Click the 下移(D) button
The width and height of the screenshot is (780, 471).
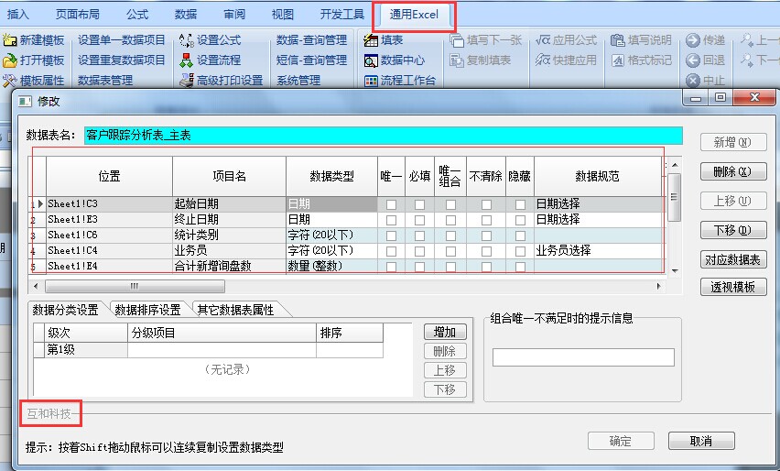(733, 230)
